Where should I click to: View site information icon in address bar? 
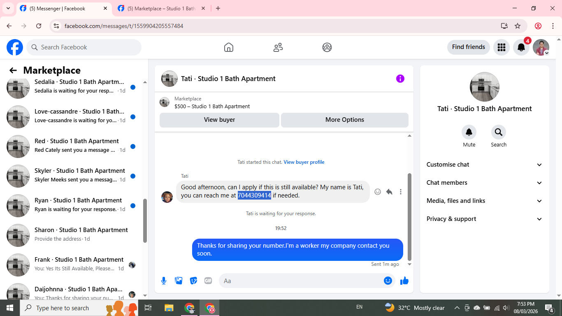click(x=57, y=26)
